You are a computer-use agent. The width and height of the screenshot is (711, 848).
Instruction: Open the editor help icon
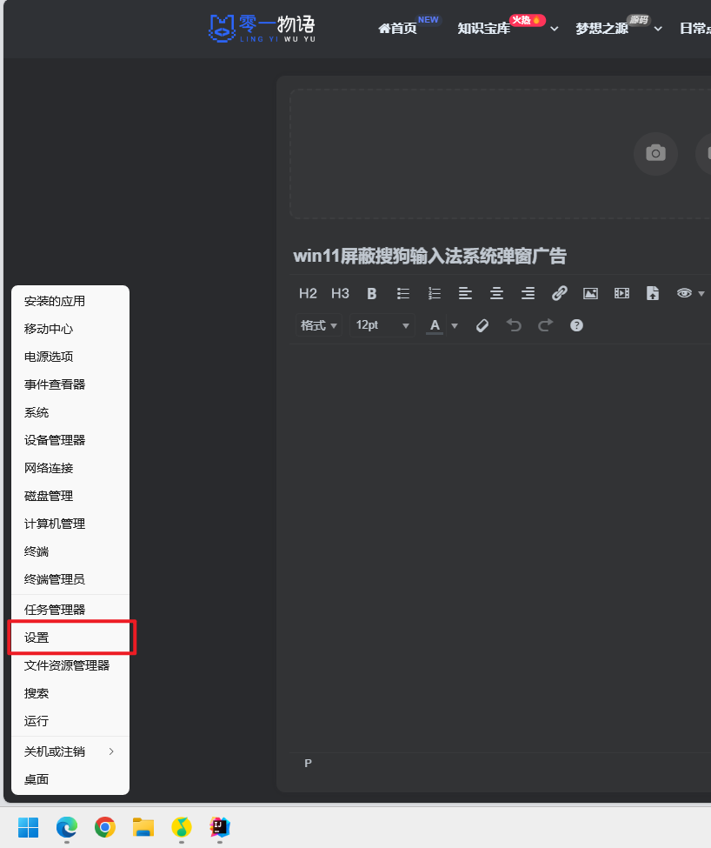[x=576, y=325]
